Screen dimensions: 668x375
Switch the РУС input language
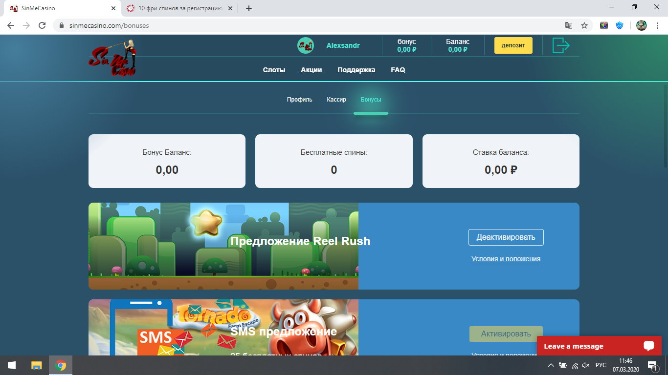tap(601, 365)
